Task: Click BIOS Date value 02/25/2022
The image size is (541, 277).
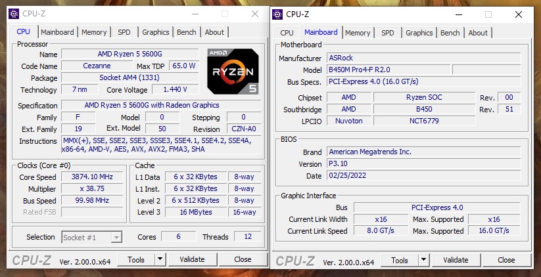Action: click(424, 175)
